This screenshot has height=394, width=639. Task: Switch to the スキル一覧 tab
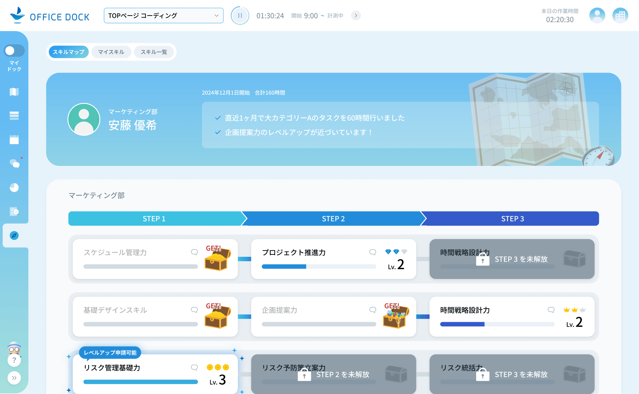154,52
